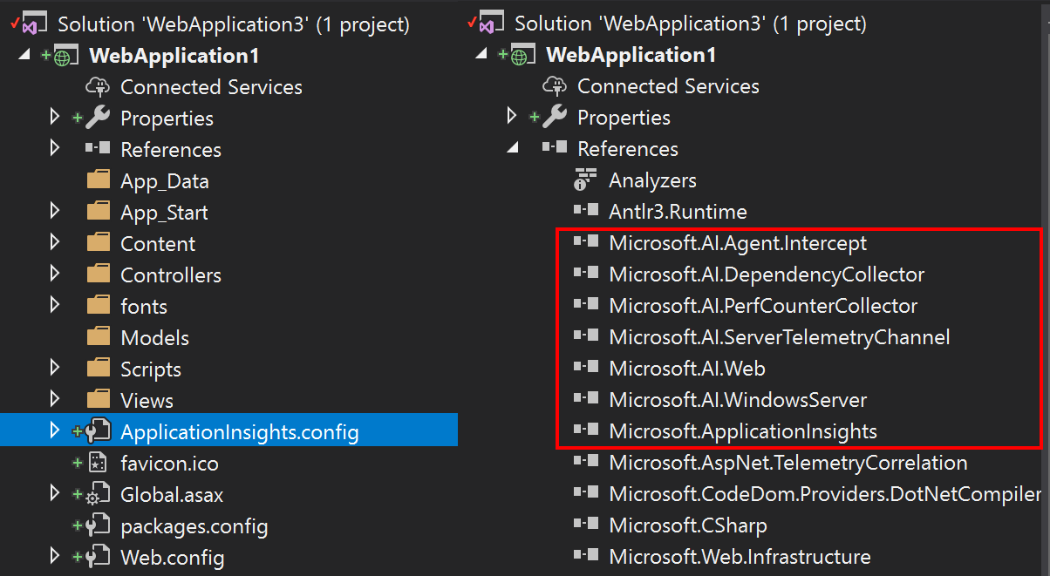
Task: Select the right panel Connected Services label
Action: [668, 86]
